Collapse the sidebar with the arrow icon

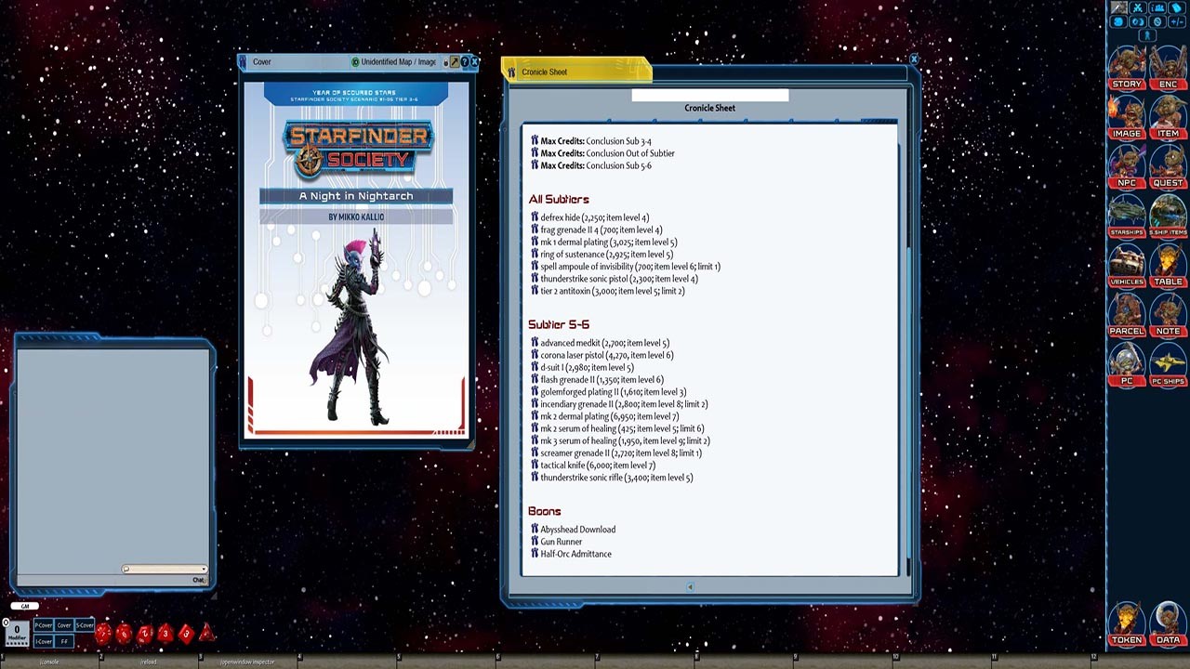[1147, 35]
